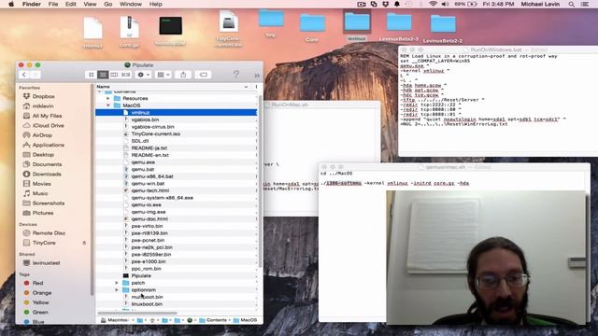Click Contents in Finder path bar

pos(213,320)
